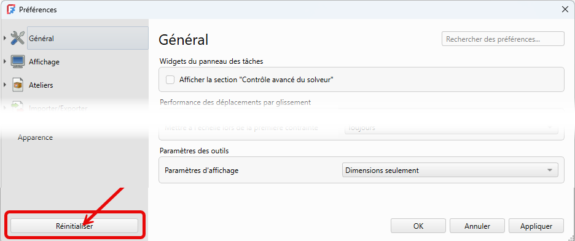Click the FreeCAD logo in the title bar

pyautogui.click(x=12, y=10)
